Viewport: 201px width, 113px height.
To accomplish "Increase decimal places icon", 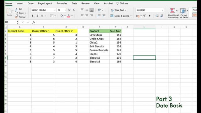I will (x=157, y=16).
